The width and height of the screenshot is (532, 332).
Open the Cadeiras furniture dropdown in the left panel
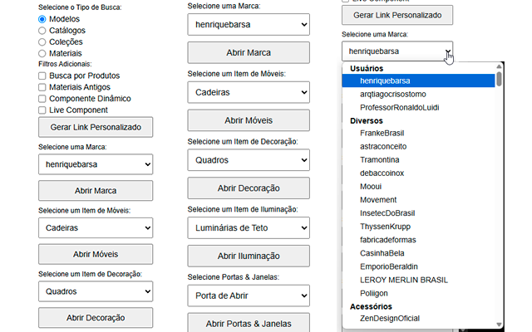(96, 228)
